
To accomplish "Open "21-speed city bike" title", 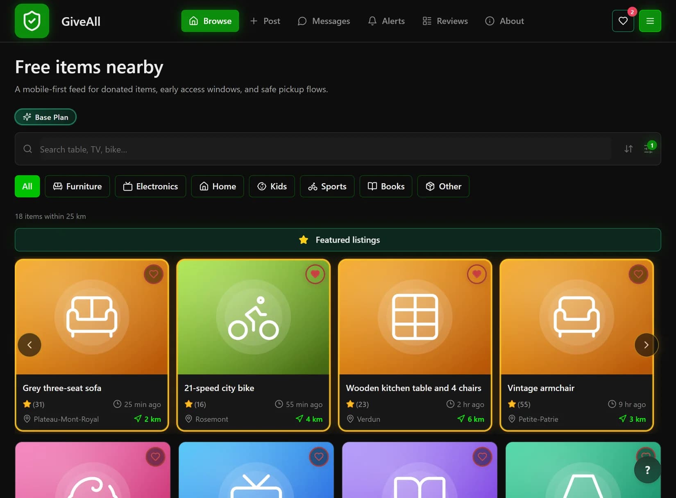I will click(219, 388).
